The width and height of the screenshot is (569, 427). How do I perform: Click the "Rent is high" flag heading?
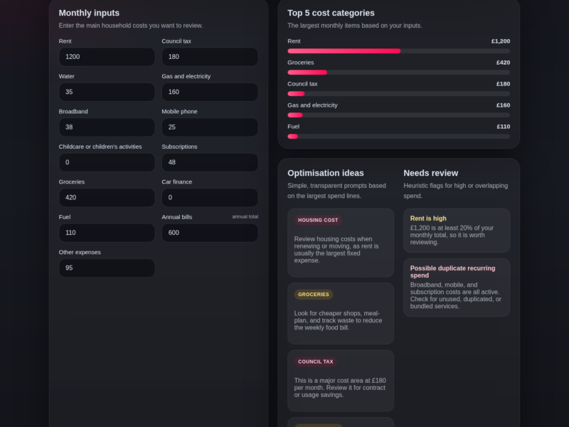428,218
